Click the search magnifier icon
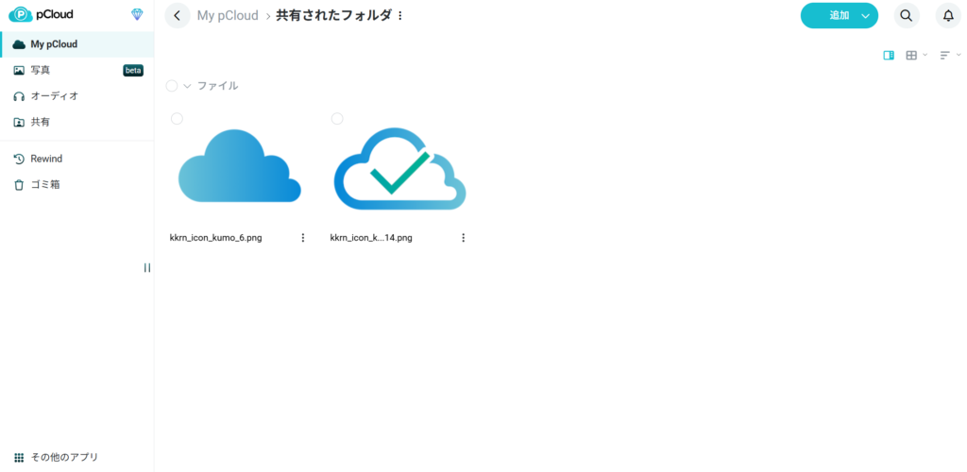Viewport: 967px width, 472px height. click(x=906, y=16)
